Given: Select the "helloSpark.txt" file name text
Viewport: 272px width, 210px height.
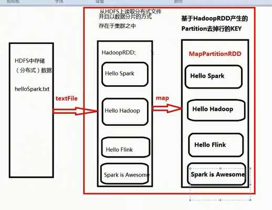Looking at the screenshot, I should 32,89.
